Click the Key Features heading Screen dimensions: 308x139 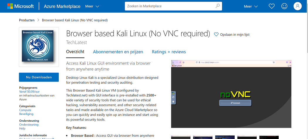click(76, 128)
